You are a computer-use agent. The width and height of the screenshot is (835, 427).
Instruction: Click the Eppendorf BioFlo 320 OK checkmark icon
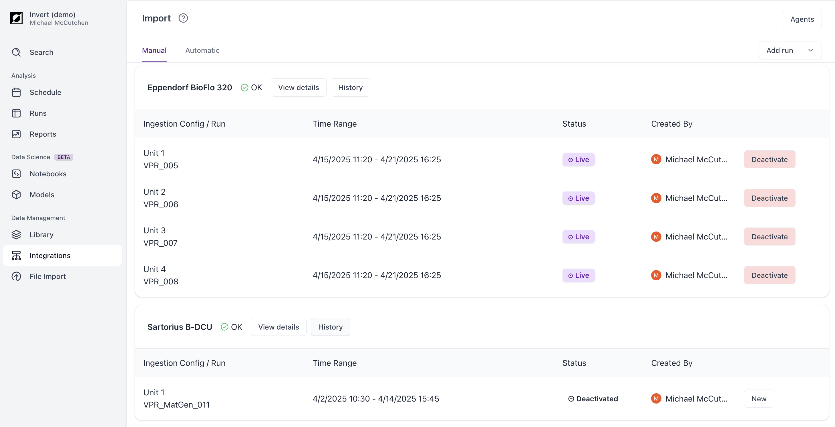[244, 87]
